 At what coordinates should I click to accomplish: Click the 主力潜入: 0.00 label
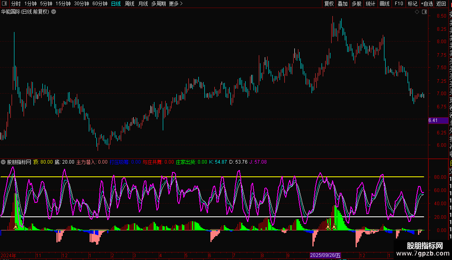coord(92,162)
